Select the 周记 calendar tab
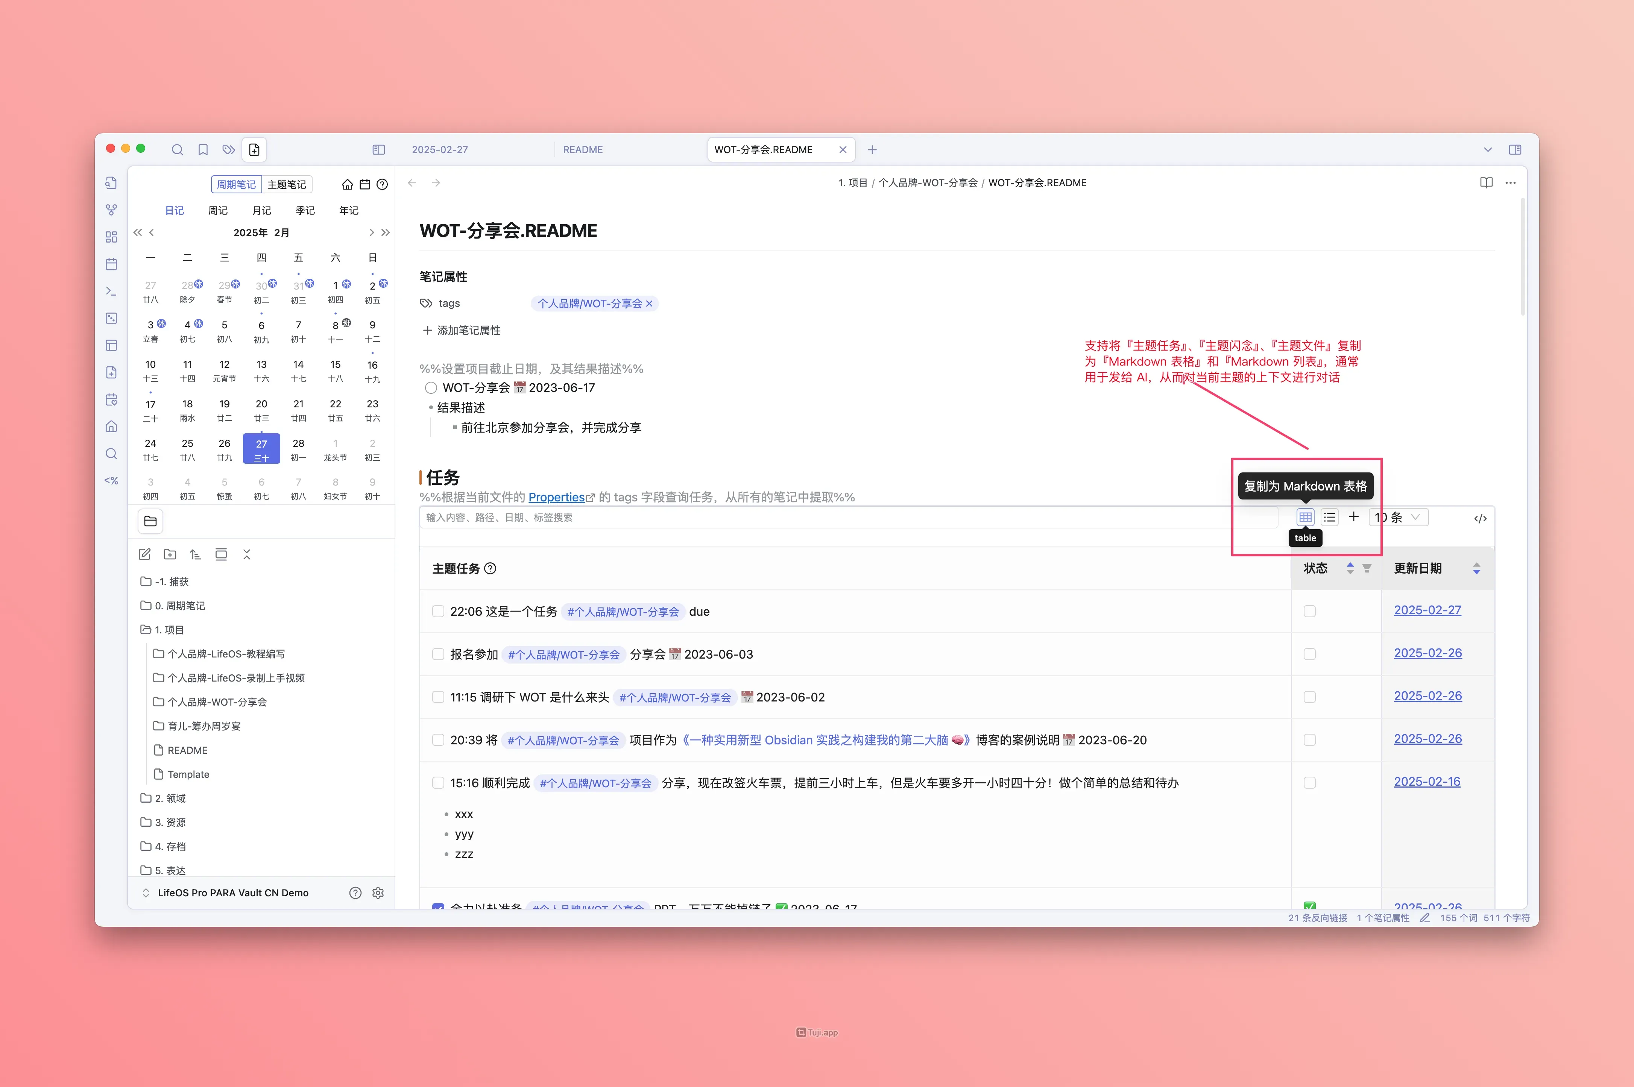 click(218, 211)
